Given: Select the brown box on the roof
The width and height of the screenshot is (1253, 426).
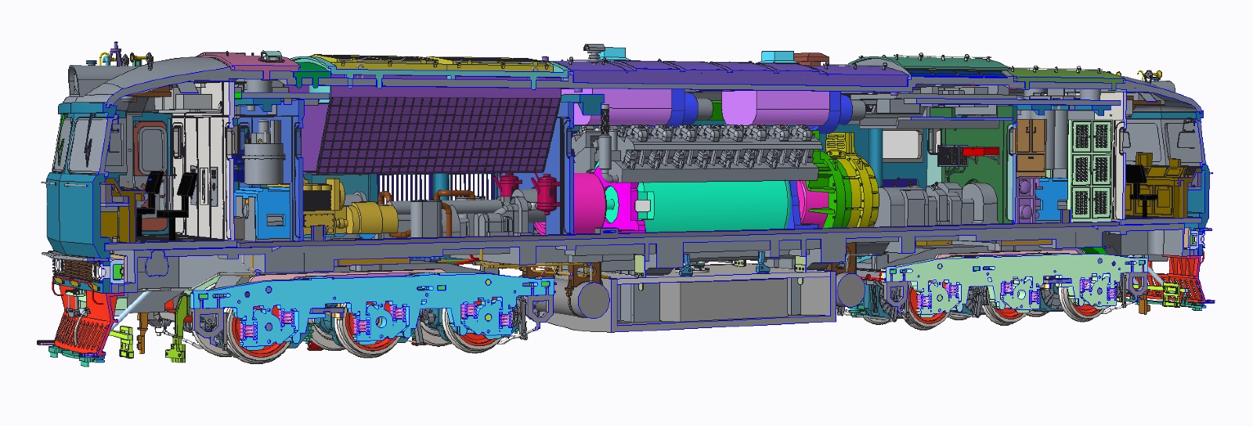Looking at the screenshot, I should click(x=811, y=59).
